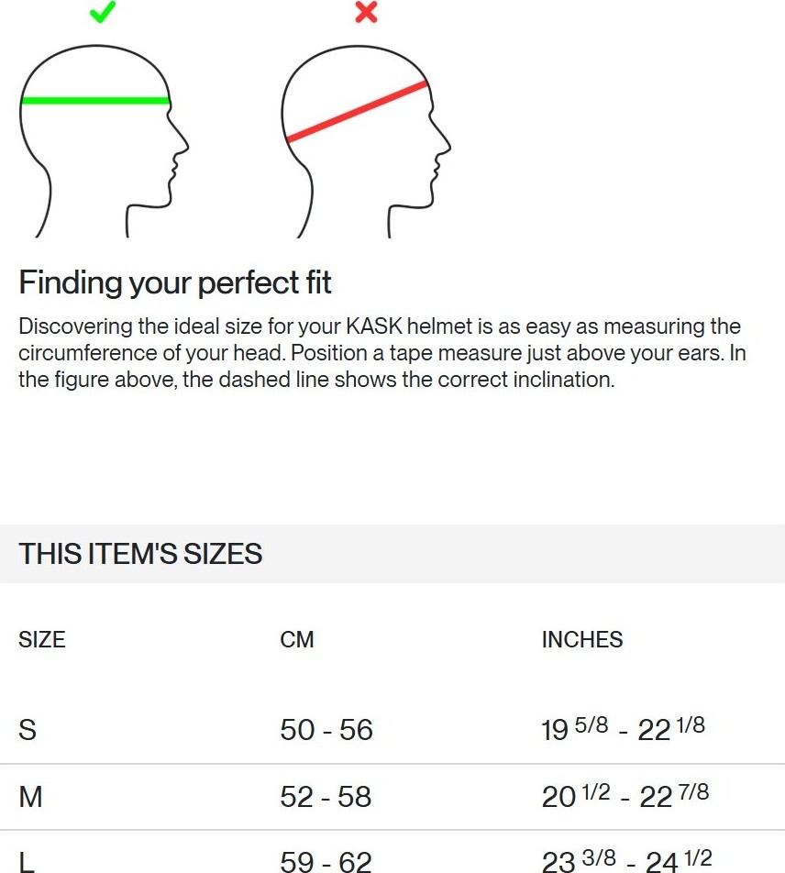The height and width of the screenshot is (873, 785).
Task: Click the green horizontal measuring line
Action: (95, 101)
